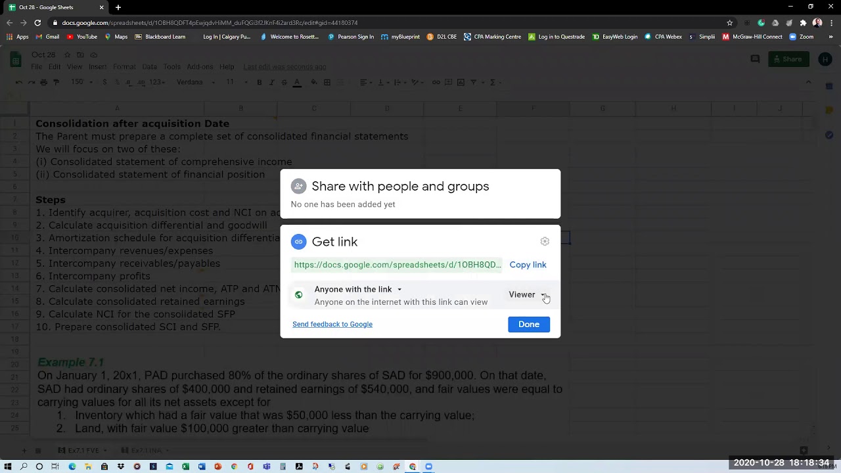Open File Explorer from taskbar
The image size is (841, 473).
pos(88,466)
